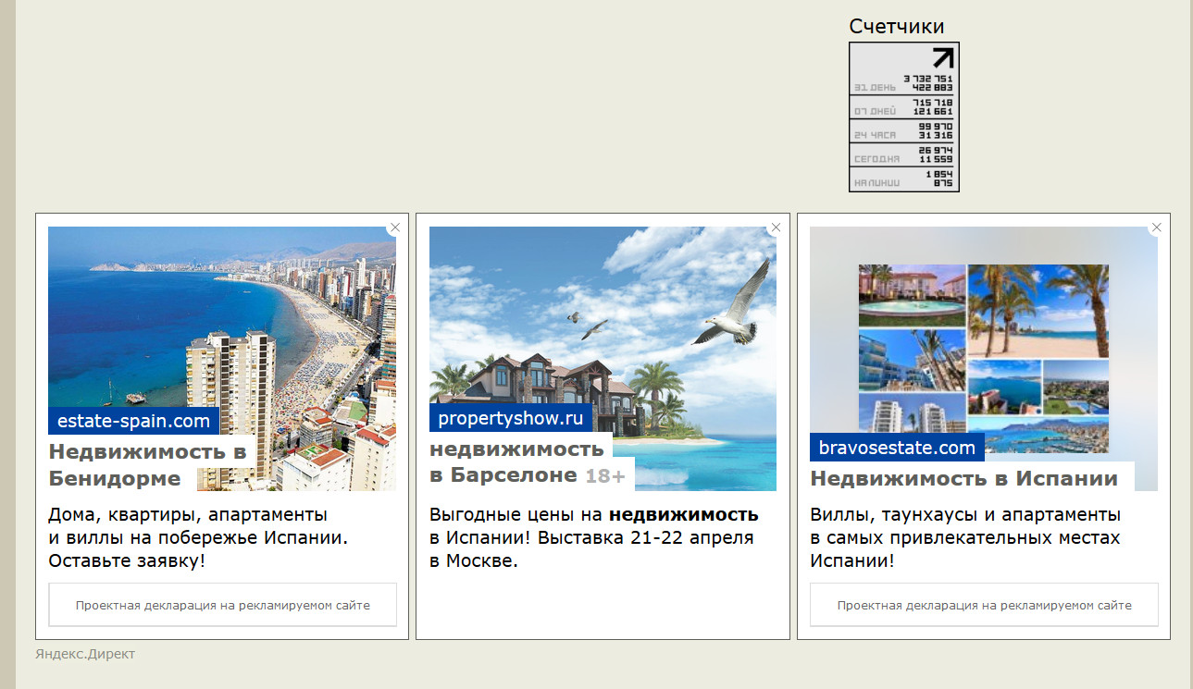1193x689 pixels.
Task: Click the Benidorm beach aerial photo
Action: tap(222, 314)
